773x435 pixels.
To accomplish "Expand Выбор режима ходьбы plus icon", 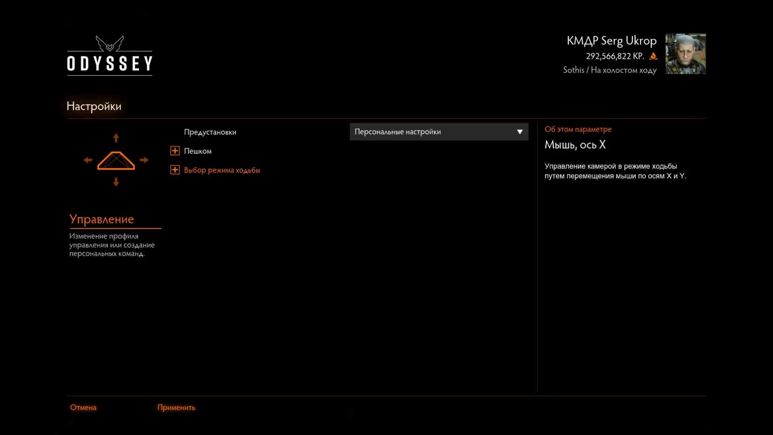I will 175,170.
